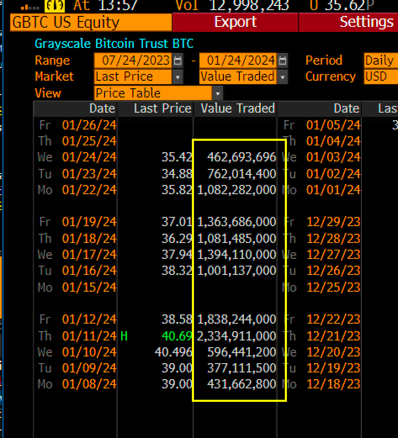
Task: Select date row 01/26/24
Action: [89, 125]
